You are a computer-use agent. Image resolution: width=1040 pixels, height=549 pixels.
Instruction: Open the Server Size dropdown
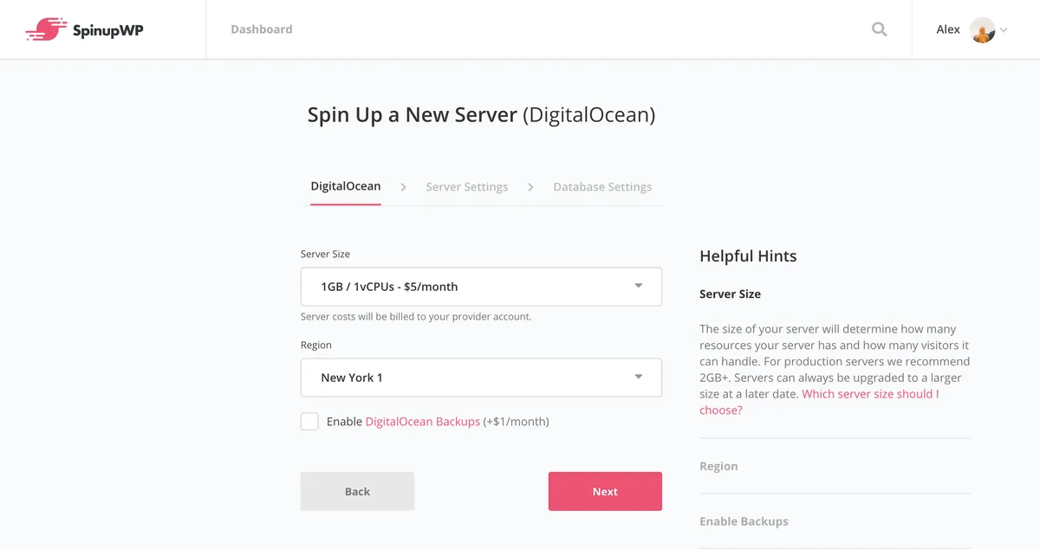pos(481,287)
